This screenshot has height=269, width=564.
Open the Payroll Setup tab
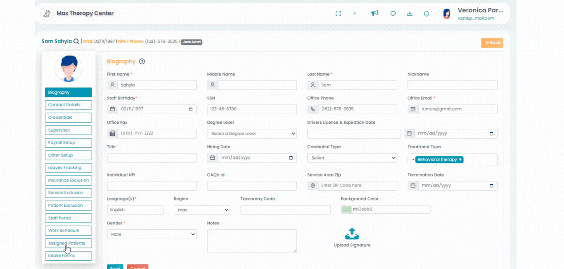click(x=69, y=143)
